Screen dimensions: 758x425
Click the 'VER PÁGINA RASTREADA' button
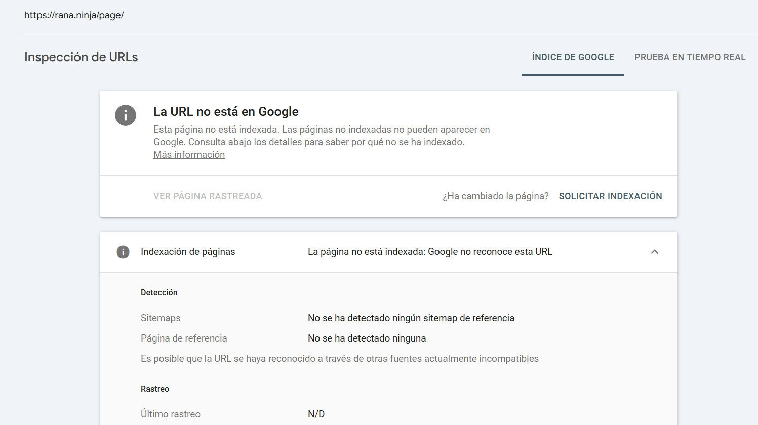(208, 196)
